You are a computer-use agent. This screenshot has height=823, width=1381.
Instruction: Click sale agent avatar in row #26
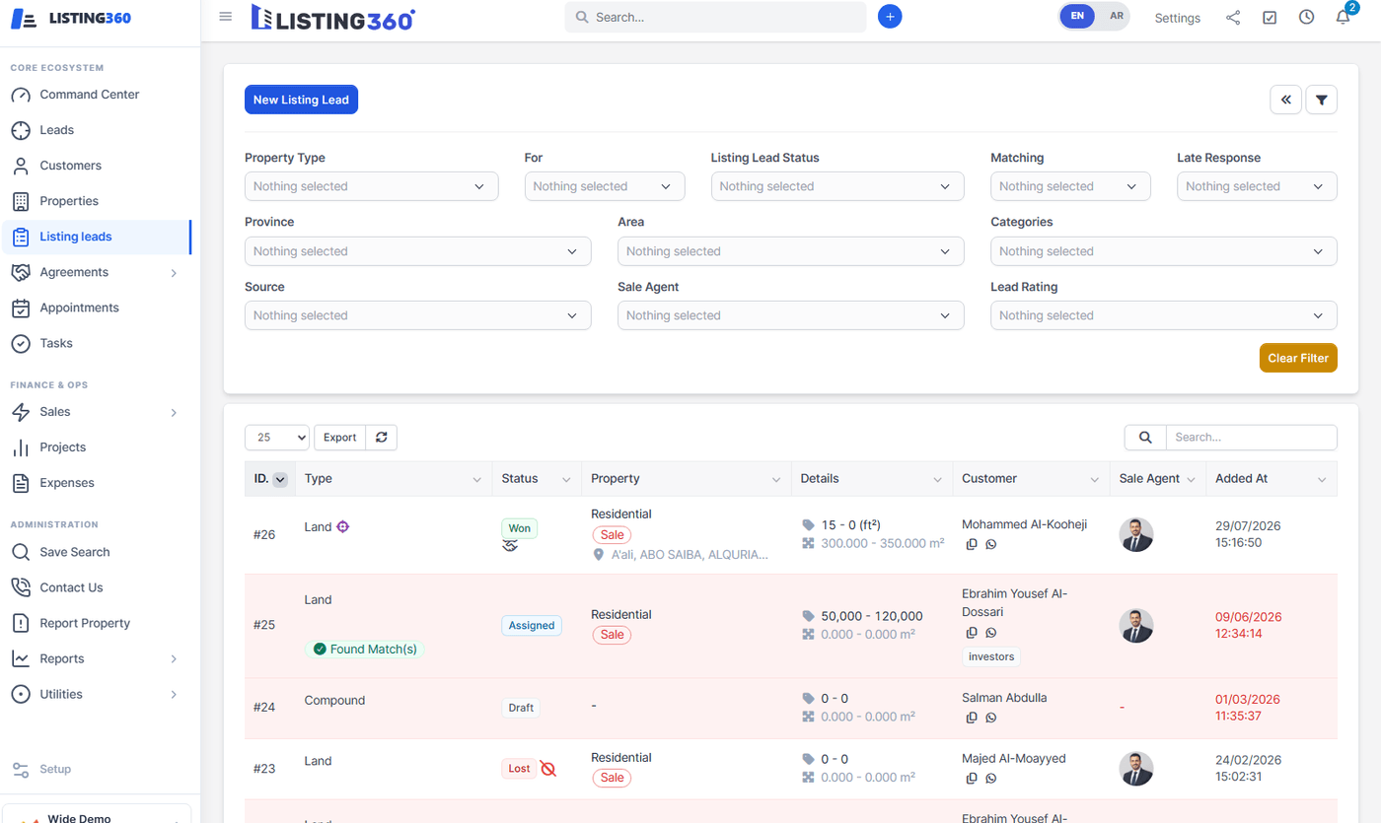[x=1136, y=534]
